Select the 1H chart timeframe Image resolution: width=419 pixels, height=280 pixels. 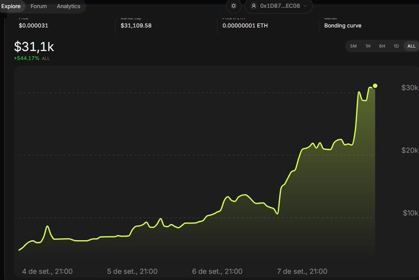[368, 46]
